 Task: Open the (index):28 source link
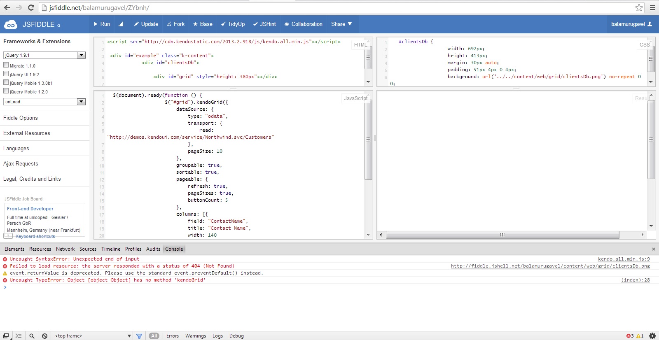[x=636, y=280]
